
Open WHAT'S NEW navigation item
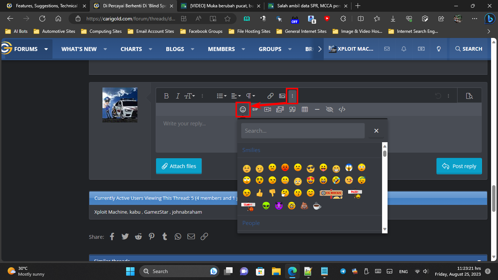79,49
